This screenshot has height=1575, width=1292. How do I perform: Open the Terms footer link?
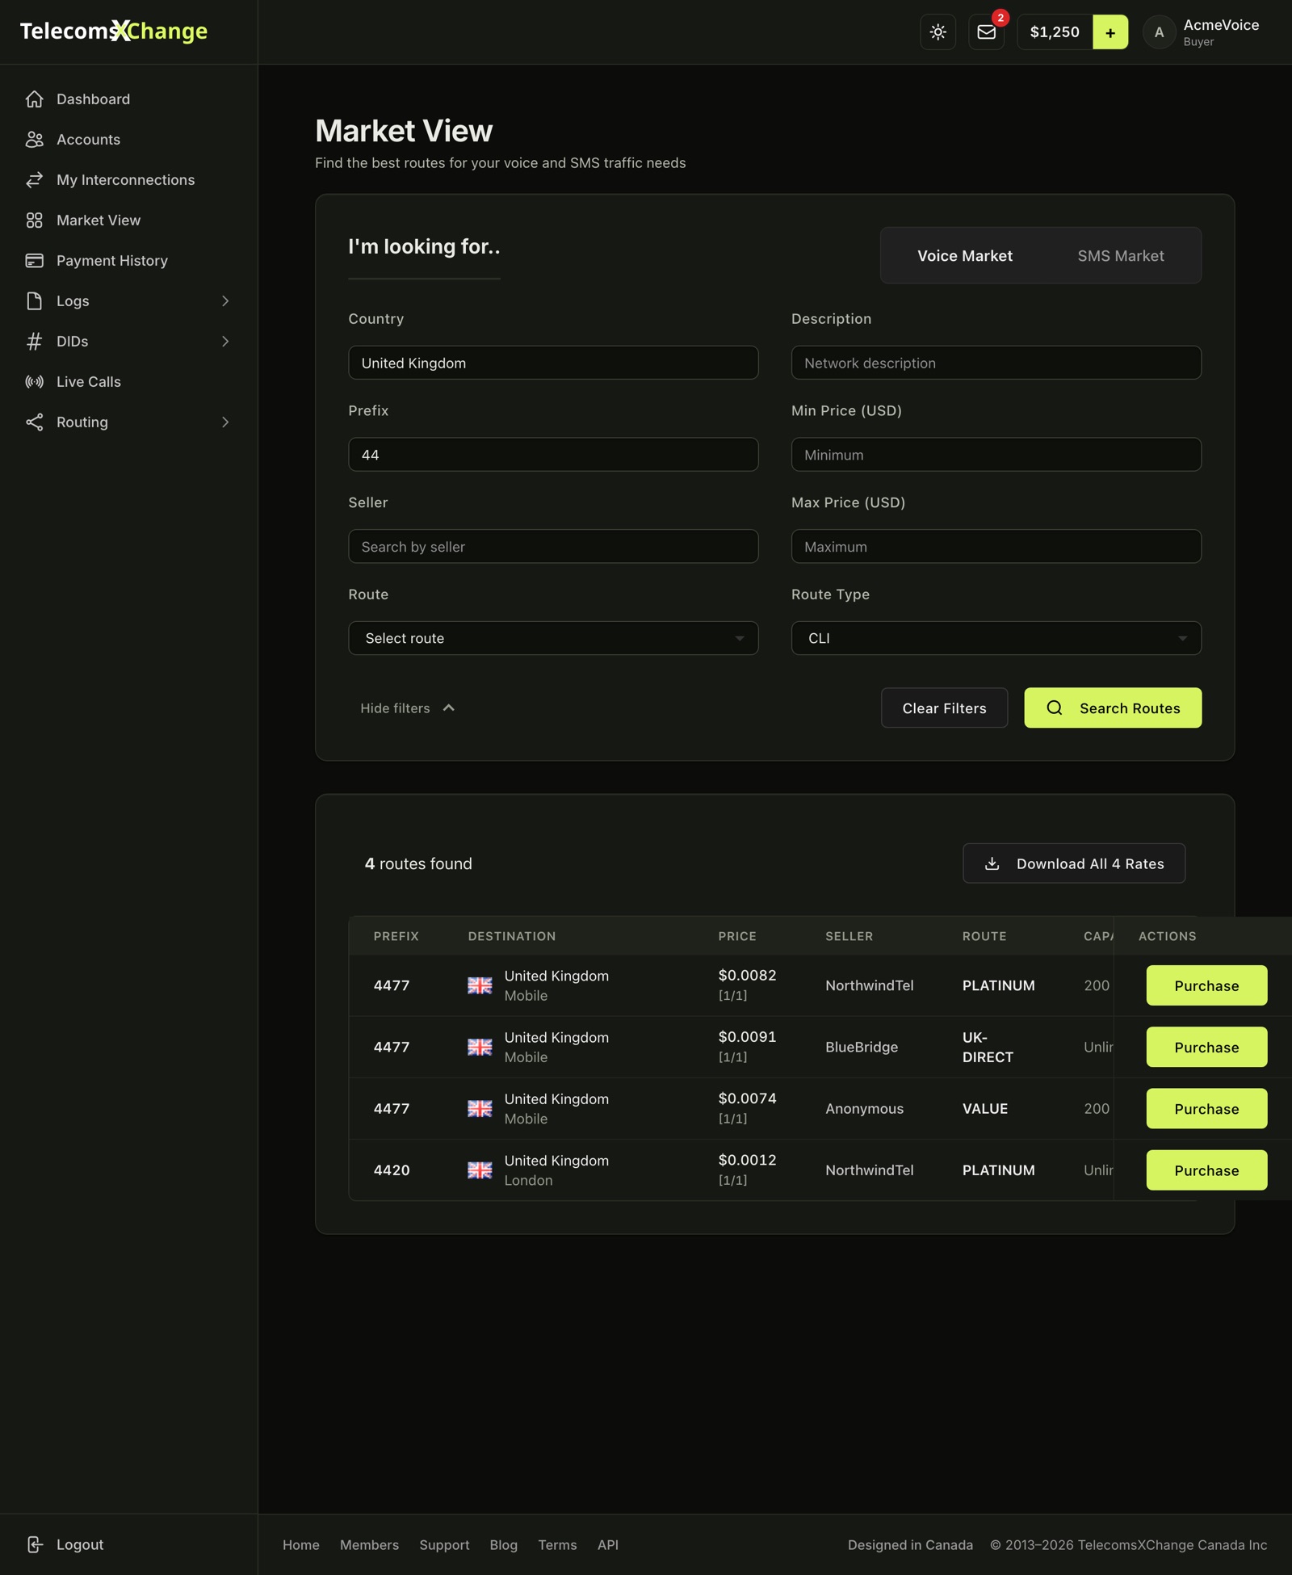coord(557,1544)
